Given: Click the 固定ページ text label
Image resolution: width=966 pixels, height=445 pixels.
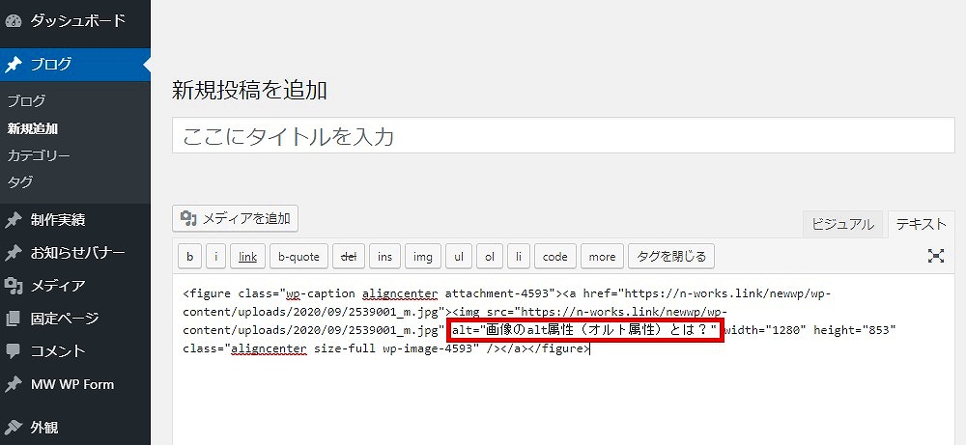Looking at the screenshot, I should click(x=65, y=319).
